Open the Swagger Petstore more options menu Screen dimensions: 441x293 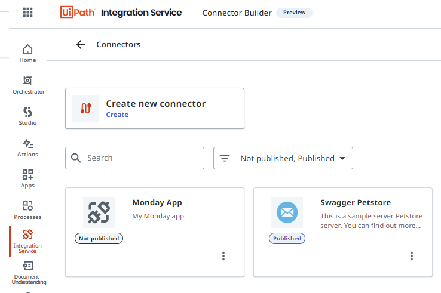(412, 256)
